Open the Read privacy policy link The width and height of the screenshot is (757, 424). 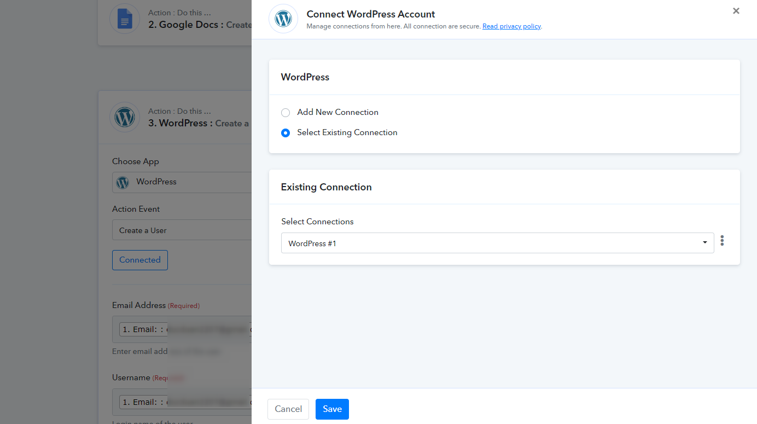pyautogui.click(x=511, y=26)
